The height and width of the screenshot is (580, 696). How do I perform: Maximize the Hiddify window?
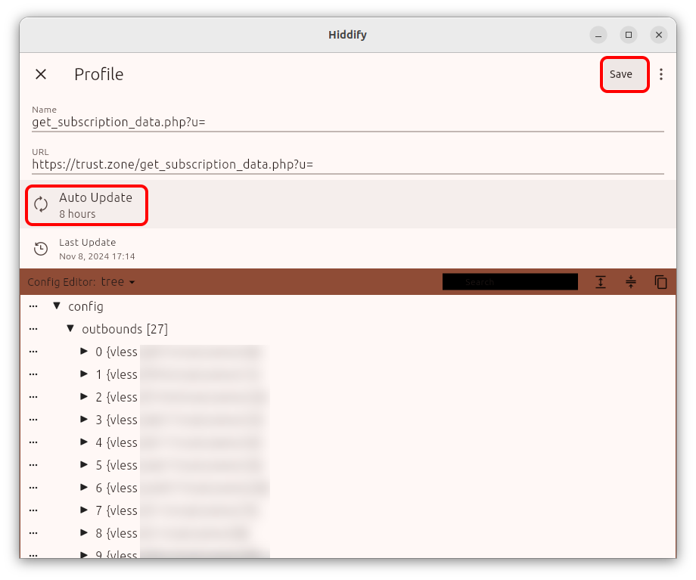click(629, 35)
